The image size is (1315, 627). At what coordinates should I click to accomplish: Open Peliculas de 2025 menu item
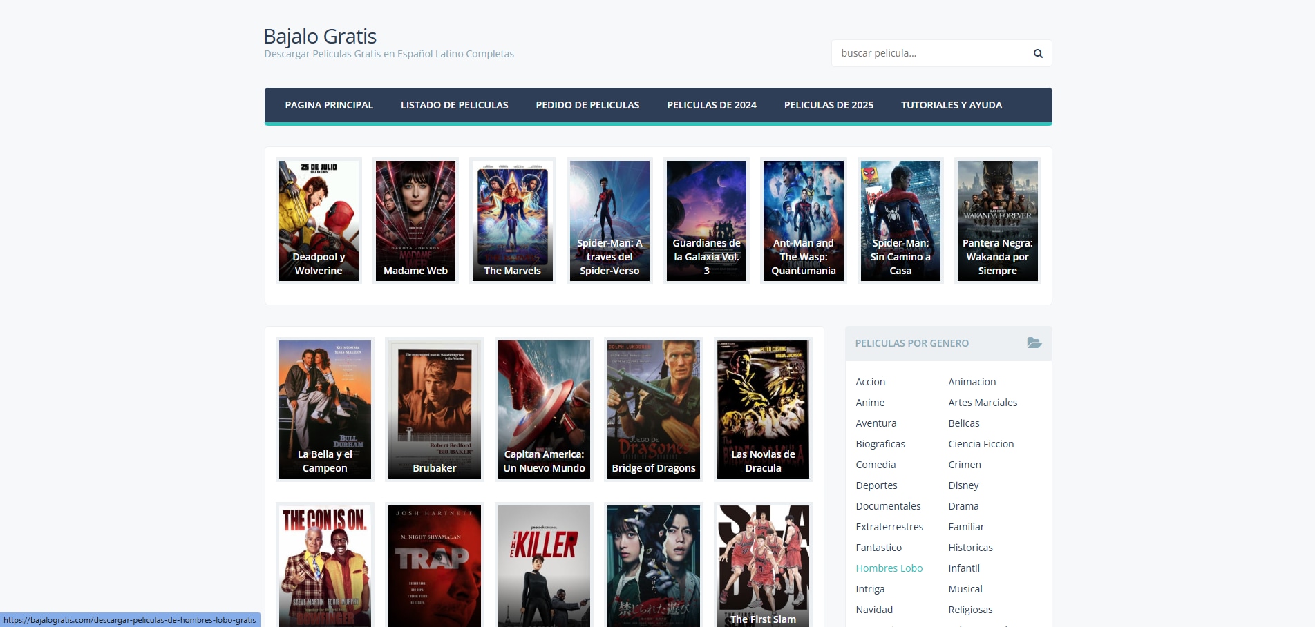[829, 105]
